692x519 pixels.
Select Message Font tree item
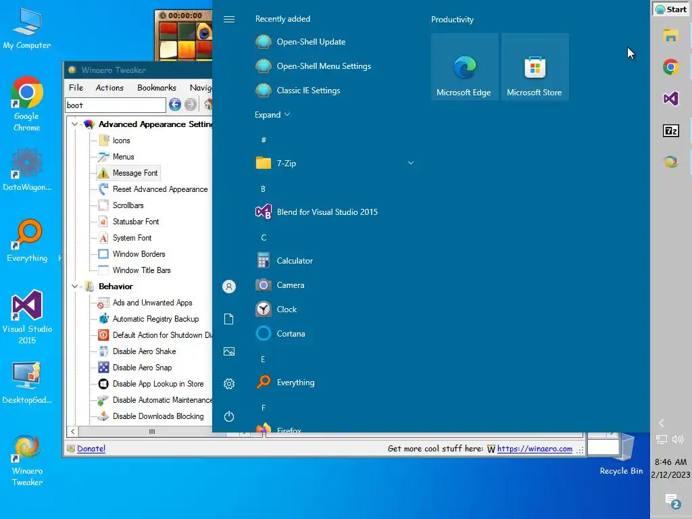click(x=128, y=173)
